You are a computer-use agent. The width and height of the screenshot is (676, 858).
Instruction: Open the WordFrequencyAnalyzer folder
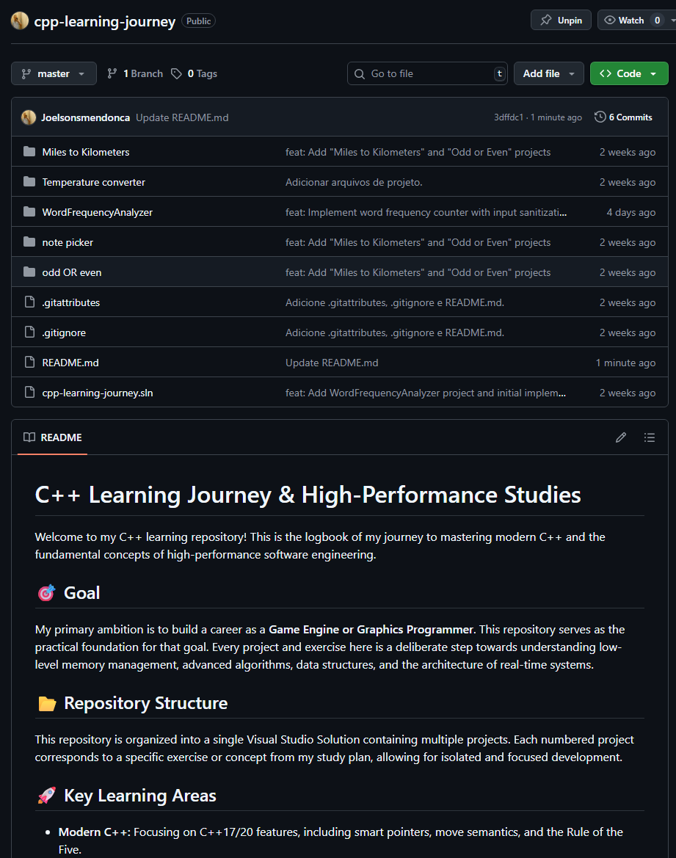click(98, 212)
